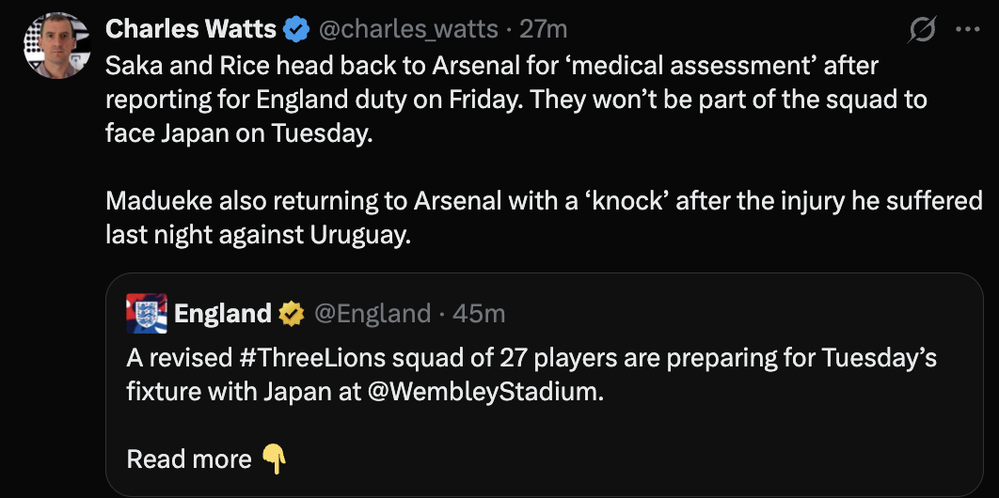Open the @charles_watts handle link
The height and width of the screenshot is (498, 999).
409,30
